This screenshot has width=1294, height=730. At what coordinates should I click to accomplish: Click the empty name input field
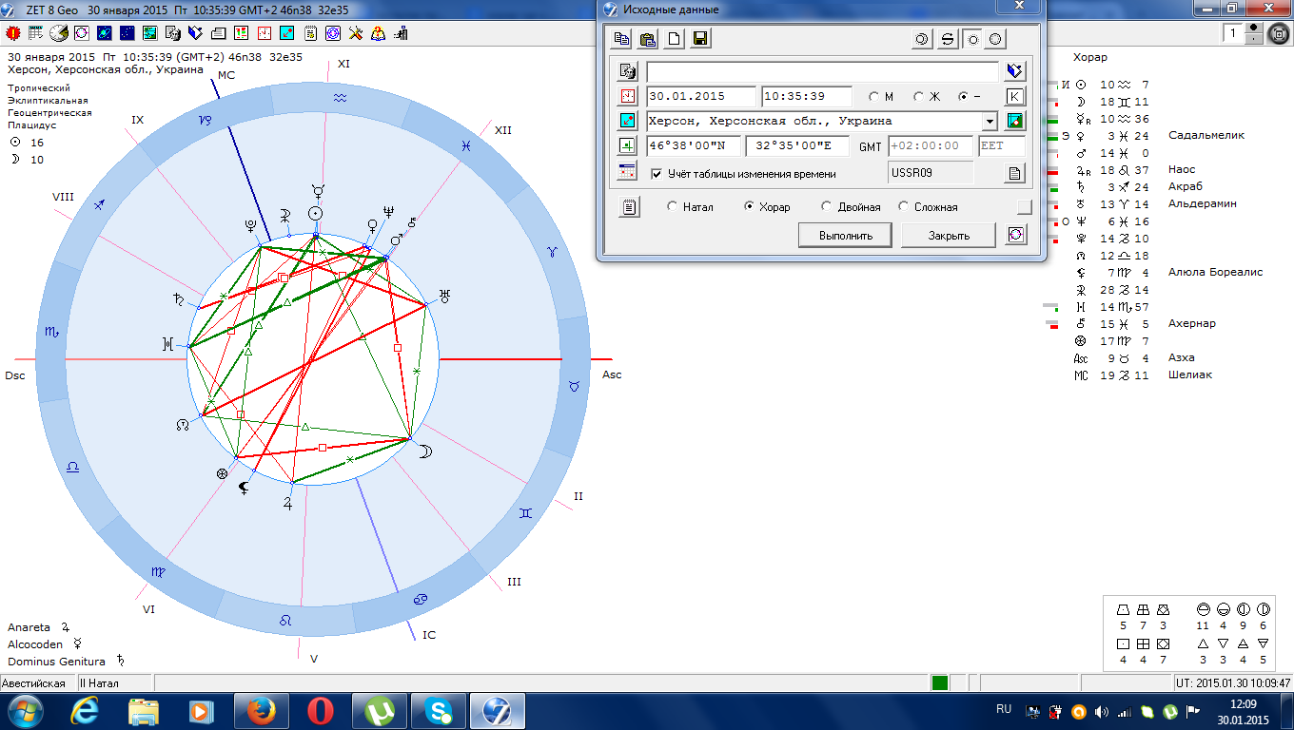(x=822, y=71)
